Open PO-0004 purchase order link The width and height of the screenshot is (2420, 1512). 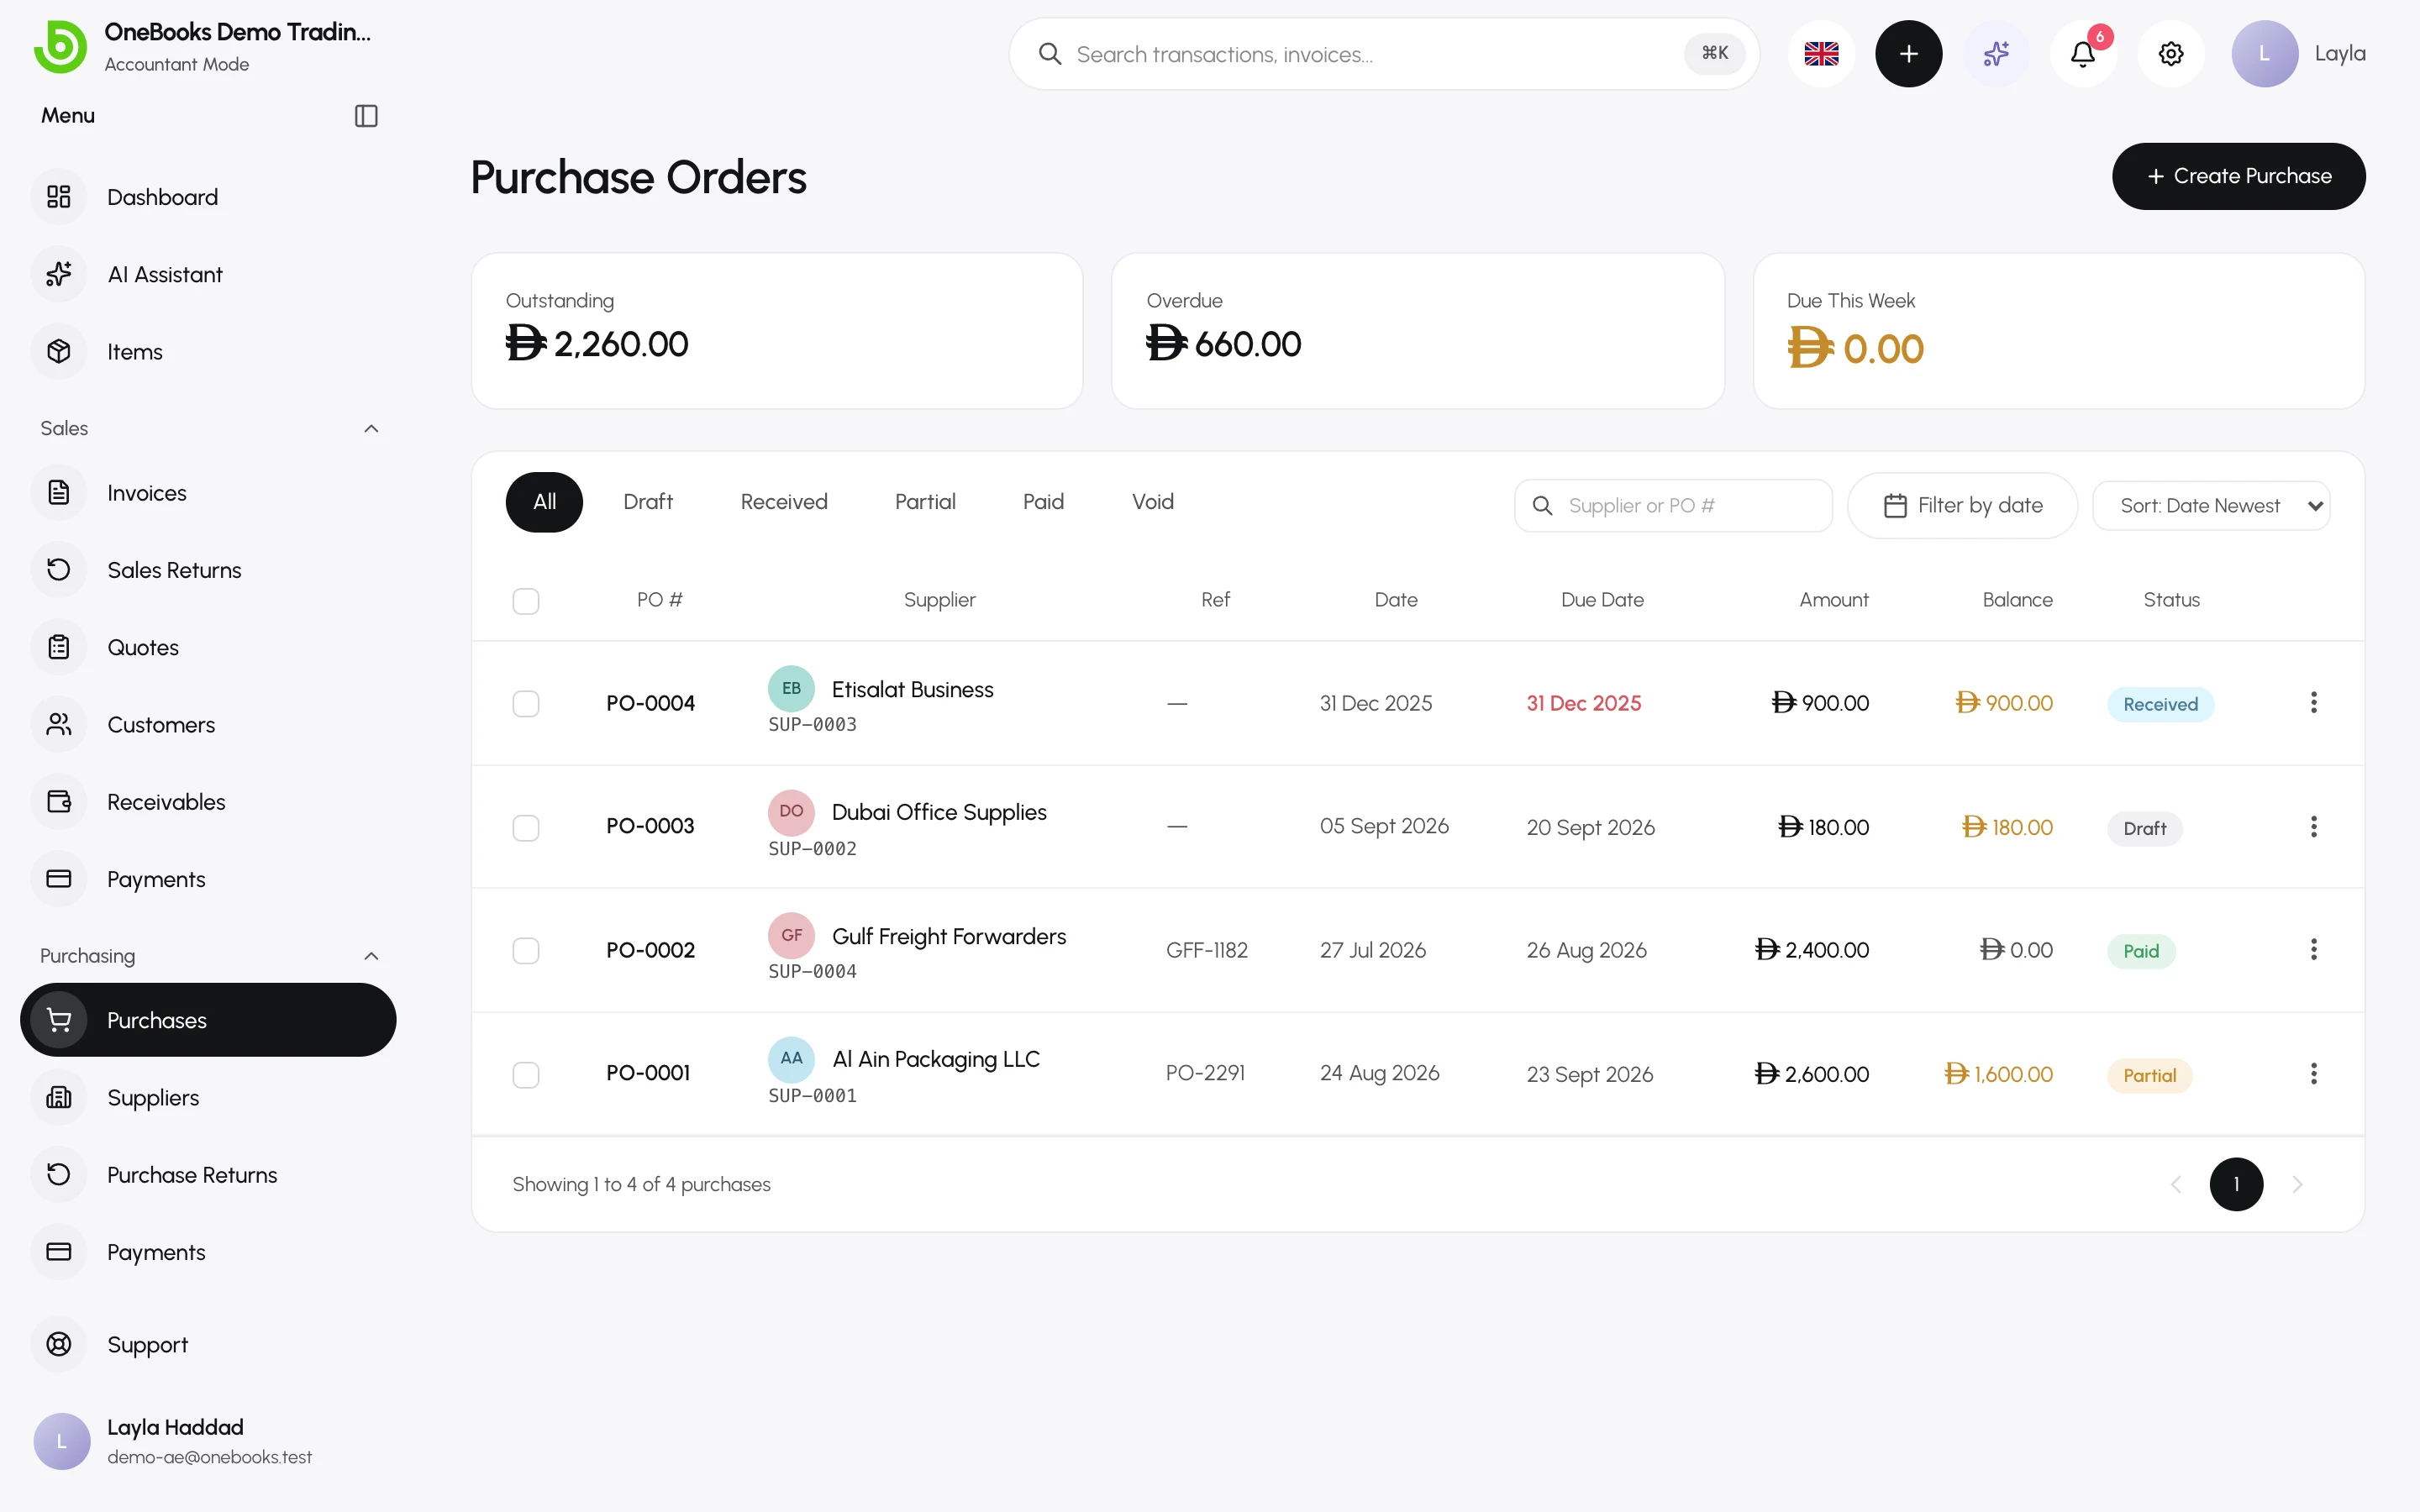(650, 703)
